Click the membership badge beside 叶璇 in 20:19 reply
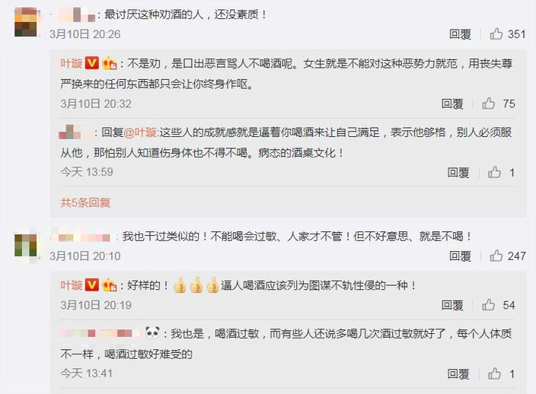536x394 pixels. click(x=110, y=285)
